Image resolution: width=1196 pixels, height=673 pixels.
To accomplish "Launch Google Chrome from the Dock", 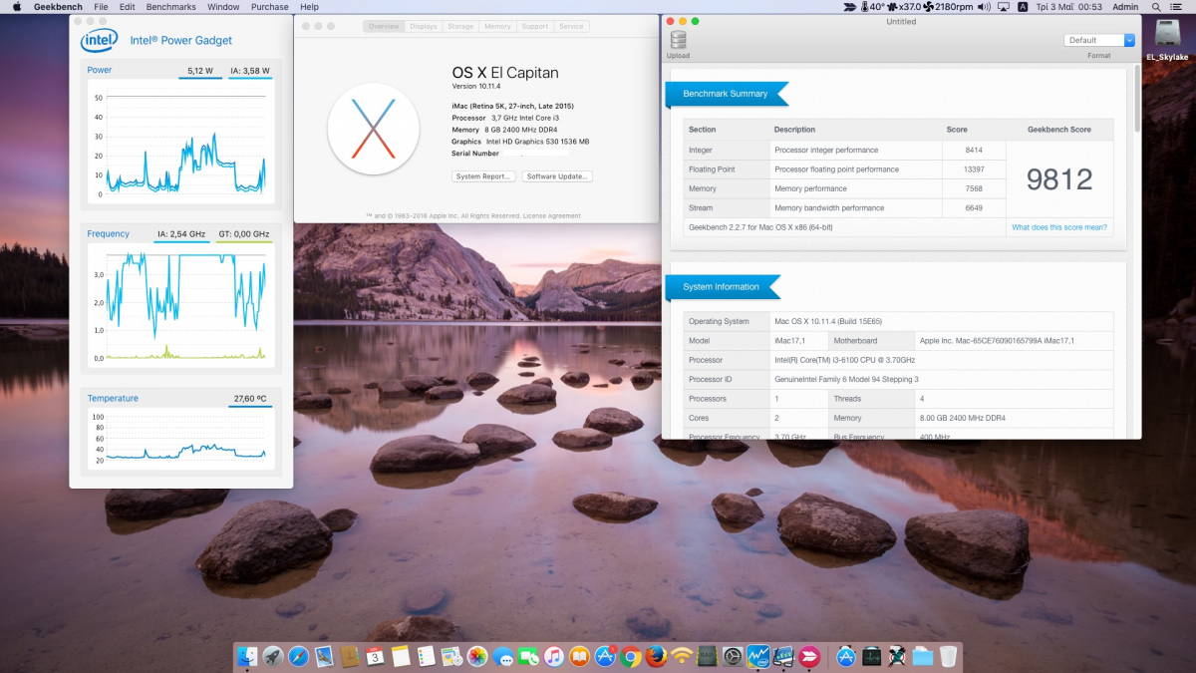I will (631, 656).
